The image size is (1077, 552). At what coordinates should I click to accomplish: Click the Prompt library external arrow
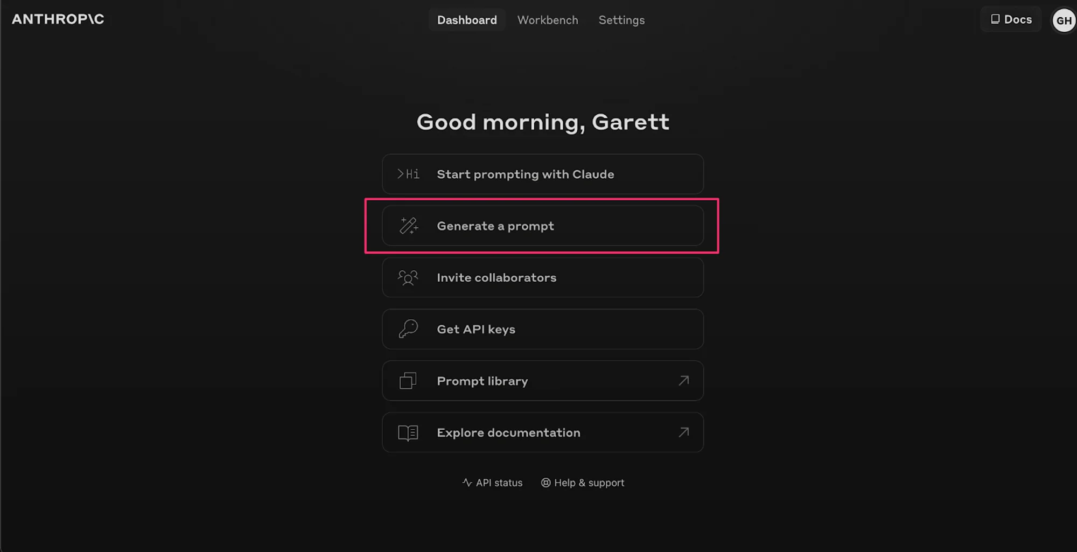tap(684, 381)
